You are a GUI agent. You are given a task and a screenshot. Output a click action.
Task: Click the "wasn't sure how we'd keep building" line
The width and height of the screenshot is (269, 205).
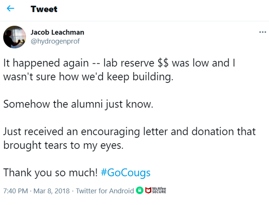88,77
